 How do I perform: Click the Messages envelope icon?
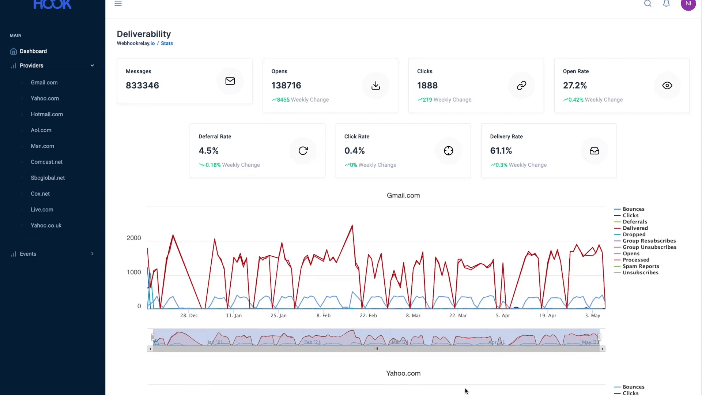click(x=230, y=81)
